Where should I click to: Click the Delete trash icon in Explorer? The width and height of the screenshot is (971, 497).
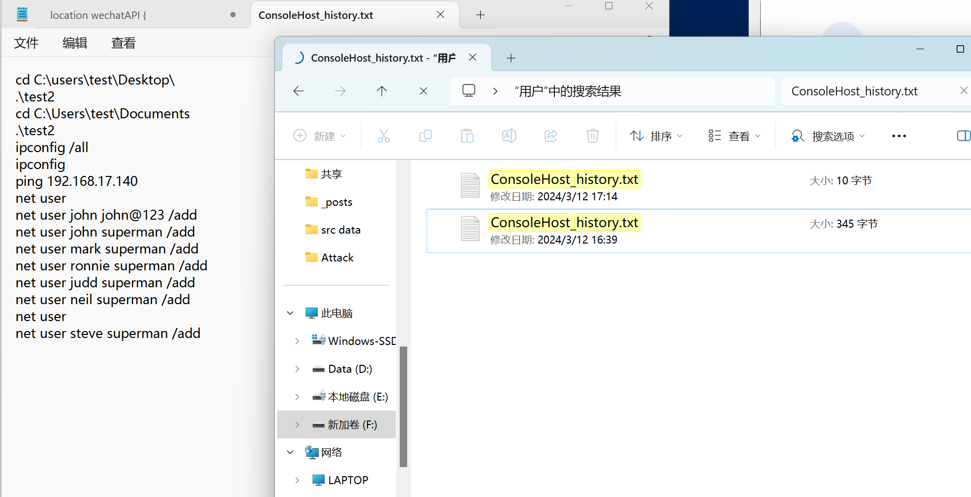(593, 136)
